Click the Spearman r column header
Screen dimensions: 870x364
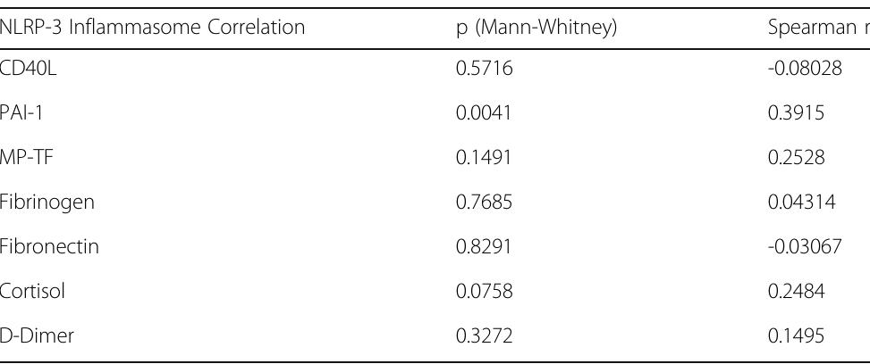pos(817,28)
